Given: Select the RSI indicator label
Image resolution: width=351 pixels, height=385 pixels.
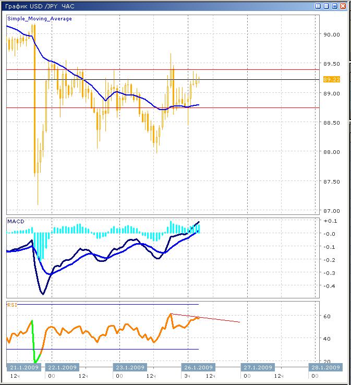Looking at the screenshot, I should point(12,305).
